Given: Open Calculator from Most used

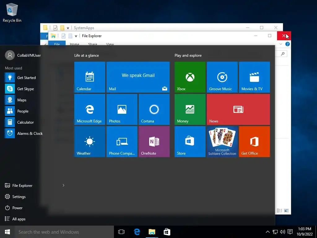Looking at the screenshot, I should 34,122.
